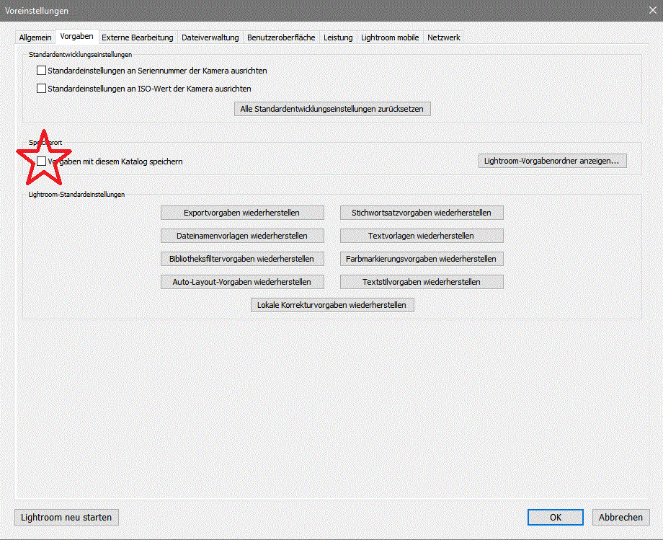The width and height of the screenshot is (663, 540).
Task: Confirm the preferences with OK
Action: [x=555, y=517]
